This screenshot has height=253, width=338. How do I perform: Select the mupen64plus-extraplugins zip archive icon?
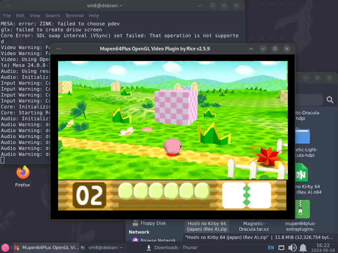click(x=302, y=209)
